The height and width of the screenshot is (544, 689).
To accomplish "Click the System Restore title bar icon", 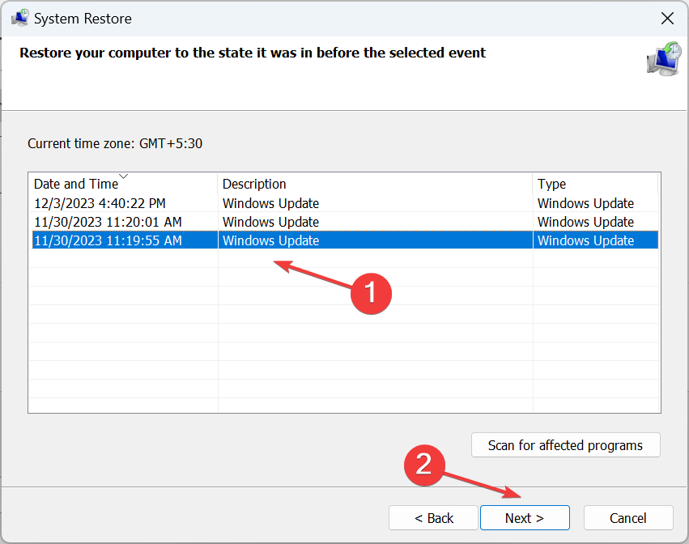I will (x=19, y=18).
